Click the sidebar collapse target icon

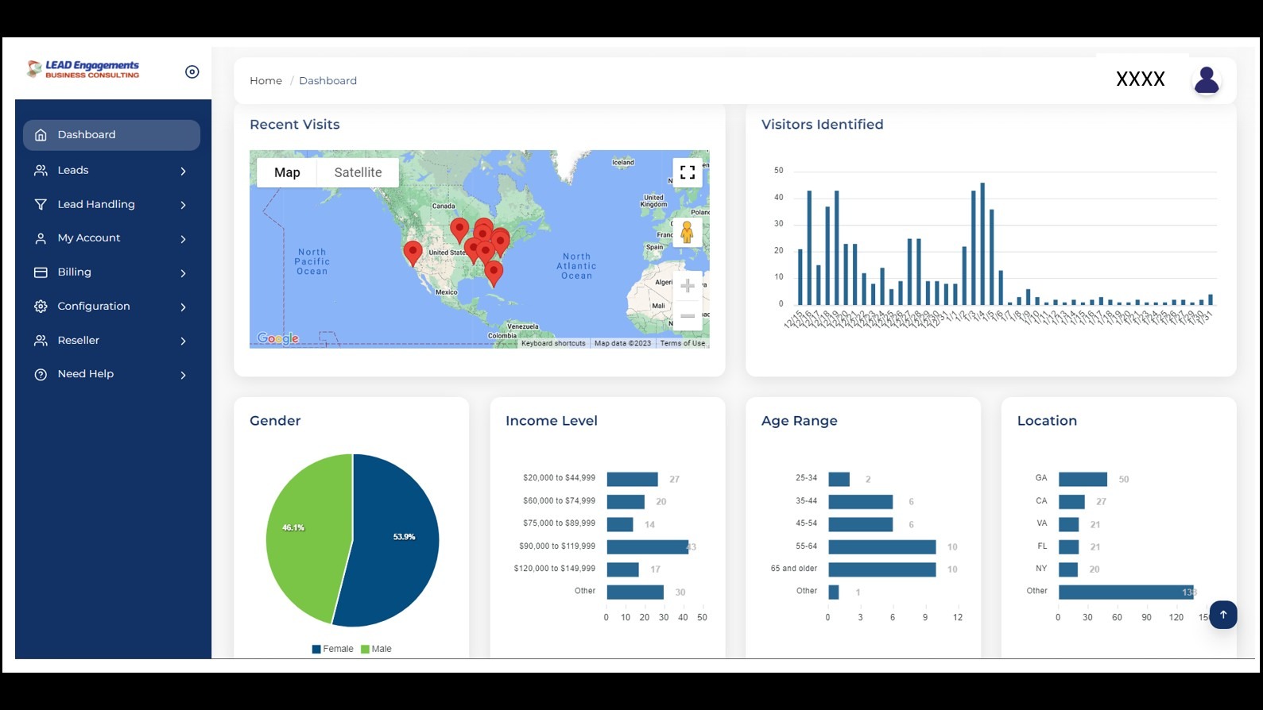point(192,71)
